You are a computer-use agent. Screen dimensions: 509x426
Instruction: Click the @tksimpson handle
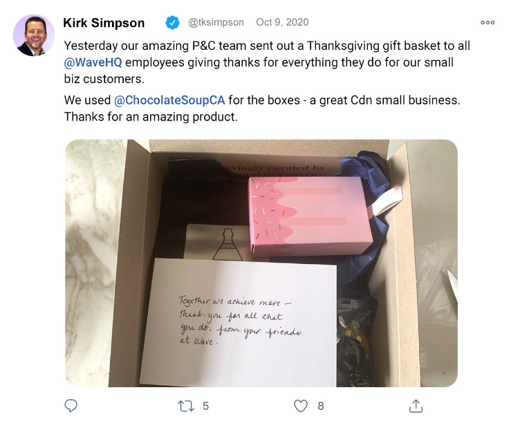pyautogui.click(x=216, y=22)
